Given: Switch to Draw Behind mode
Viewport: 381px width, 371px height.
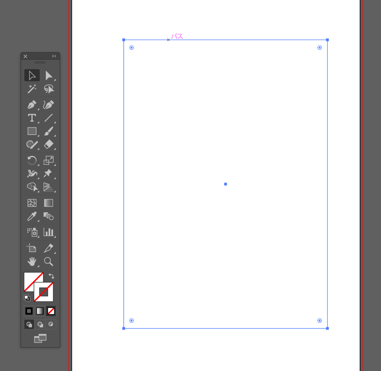Looking at the screenshot, I should 40,324.
